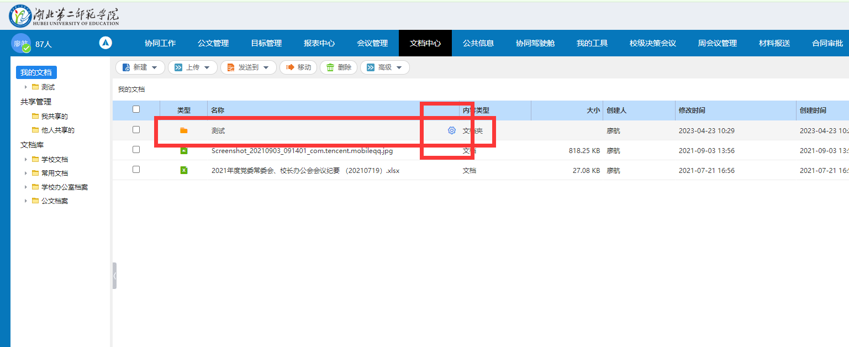Check the box for the 测试 folder row

136,130
